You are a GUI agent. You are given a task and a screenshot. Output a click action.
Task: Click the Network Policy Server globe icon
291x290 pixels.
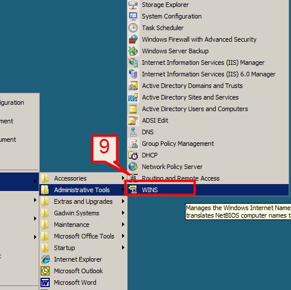coord(133,167)
